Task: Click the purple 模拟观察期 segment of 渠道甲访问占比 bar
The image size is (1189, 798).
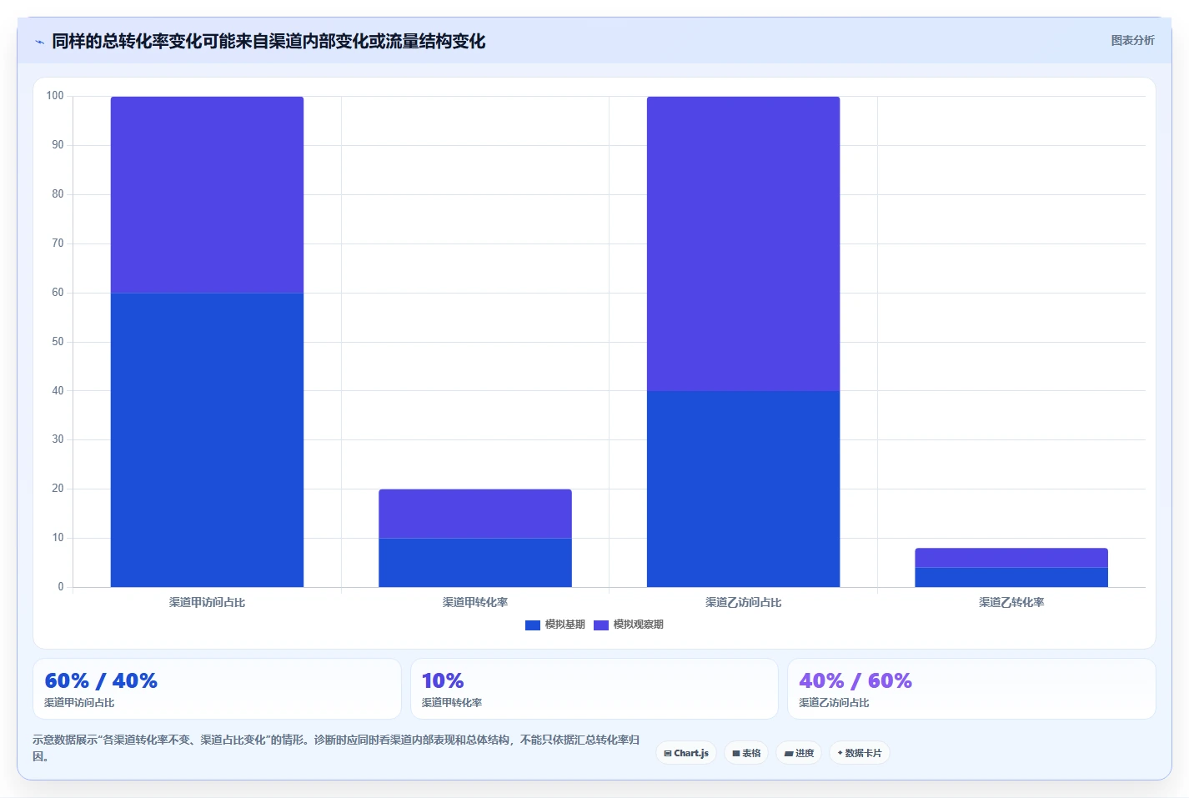Action: click(x=207, y=195)
